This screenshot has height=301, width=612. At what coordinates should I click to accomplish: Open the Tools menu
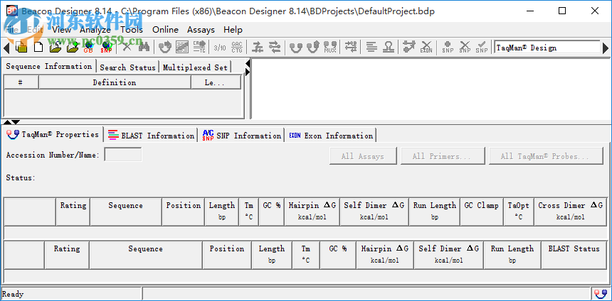(x=132, y=30)
